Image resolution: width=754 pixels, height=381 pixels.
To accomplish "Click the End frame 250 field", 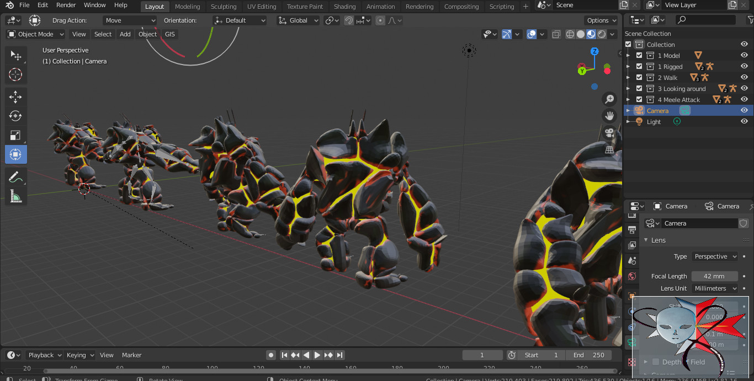I will [x=588, y=355].
